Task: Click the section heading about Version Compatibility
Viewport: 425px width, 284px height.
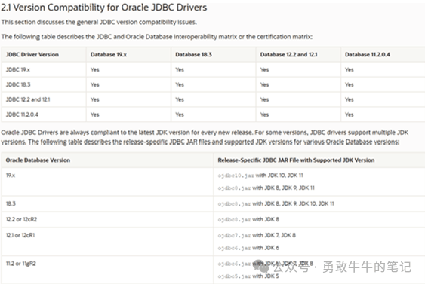Action: pos(104,8)
